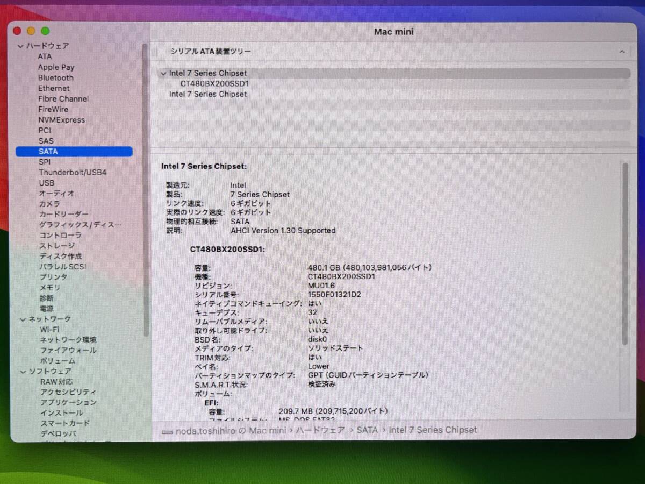Click SATA in the bottom path bar
Image resolution: width=645 pixels, height=484 pixels.
(x=367, y=430)
